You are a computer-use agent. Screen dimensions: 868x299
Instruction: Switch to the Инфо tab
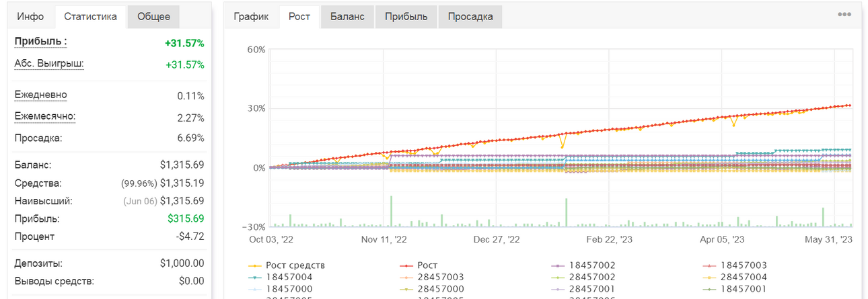[x=30, y=17]
